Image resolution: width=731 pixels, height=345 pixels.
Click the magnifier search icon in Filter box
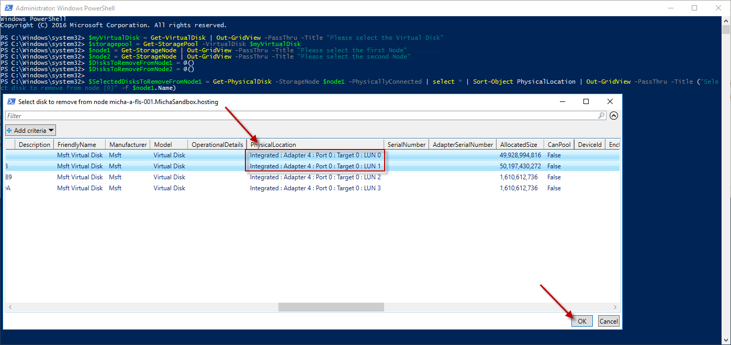(x=601, y=116)
